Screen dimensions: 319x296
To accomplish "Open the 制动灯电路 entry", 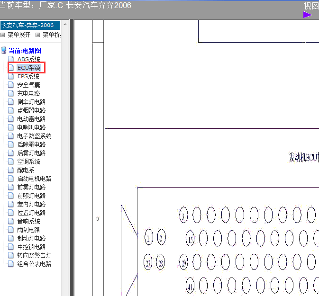I will coord(32,239).
